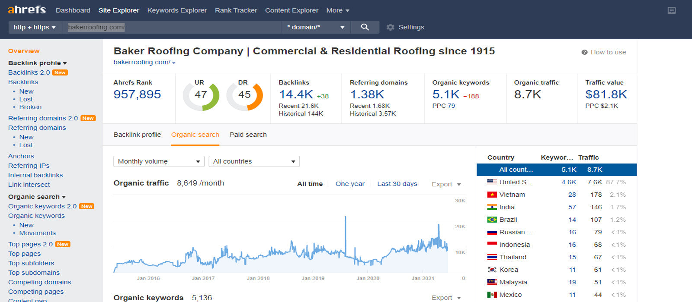Switch to the Backlink profile tab
The height and width of the screenshot is (302, 692).
[137, 135]
